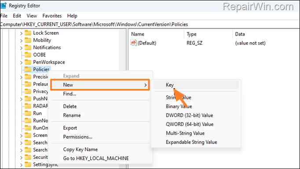Select the Policies key label

(41, 69)
